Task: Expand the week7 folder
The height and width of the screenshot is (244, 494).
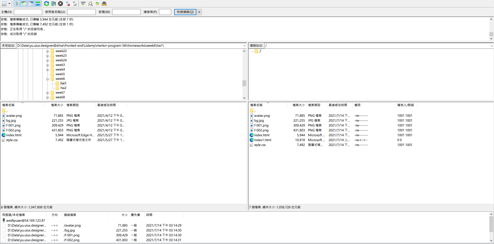Action: (47, 93)
